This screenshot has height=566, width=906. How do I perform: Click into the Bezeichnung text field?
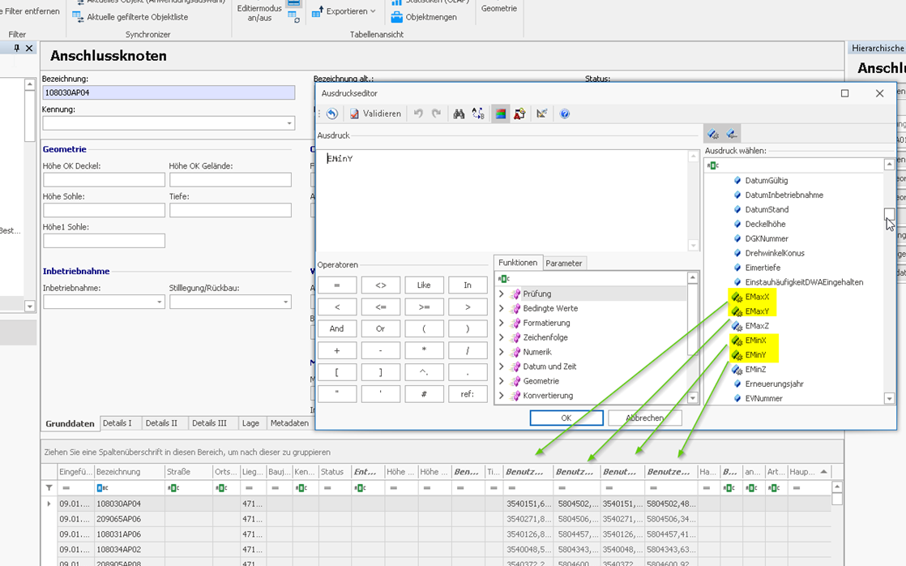tap(169, 93)
